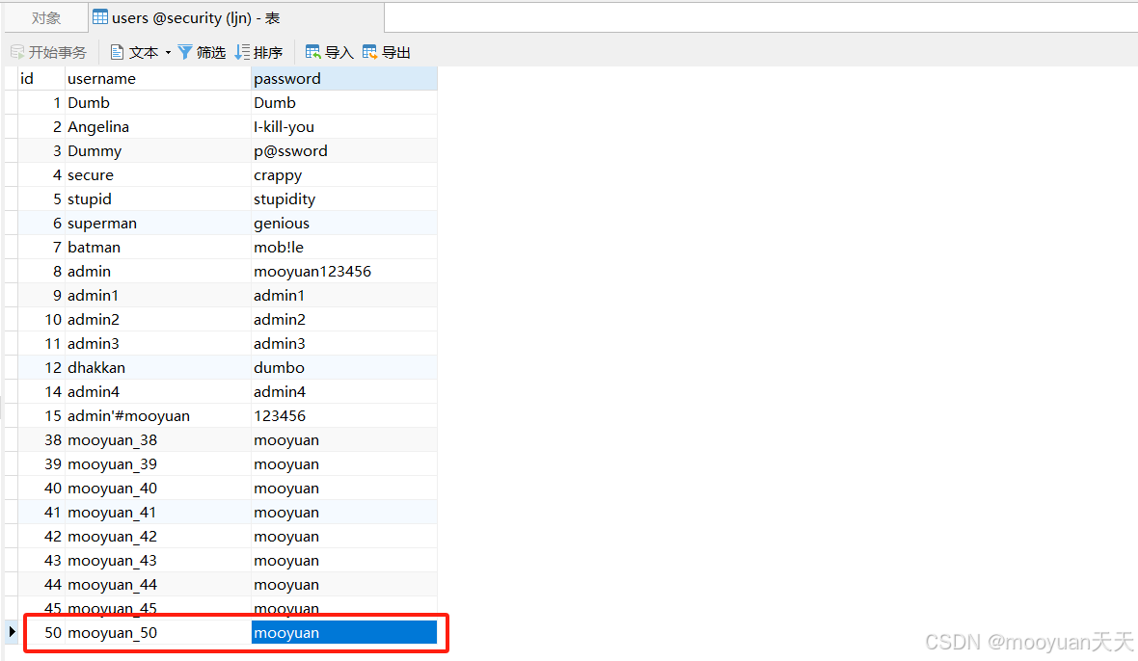Screen dimensions: 1138x661
Task: Select password cell p@ssword
Action: [x=344, y=150]
